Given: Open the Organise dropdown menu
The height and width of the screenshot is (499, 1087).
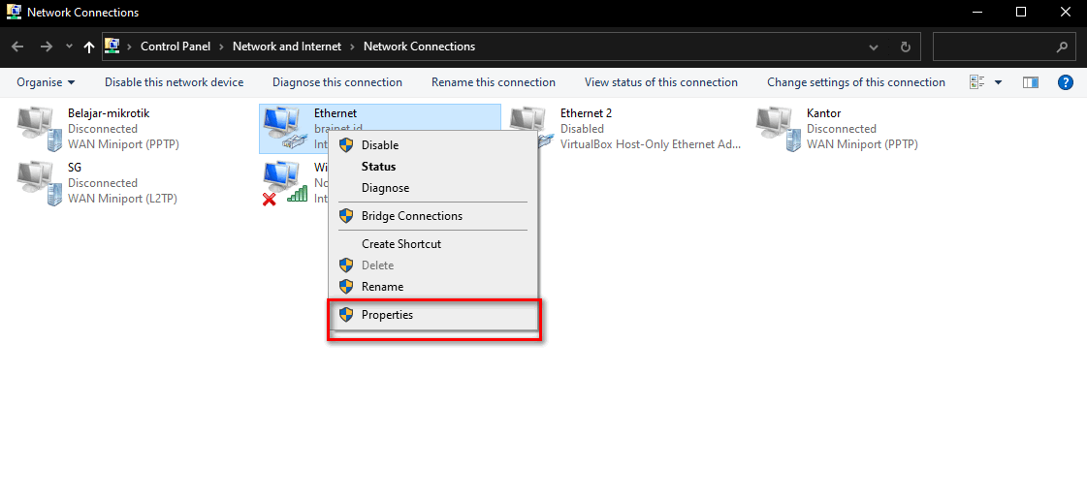Looking at the screenshot, I should pos(46,82).
